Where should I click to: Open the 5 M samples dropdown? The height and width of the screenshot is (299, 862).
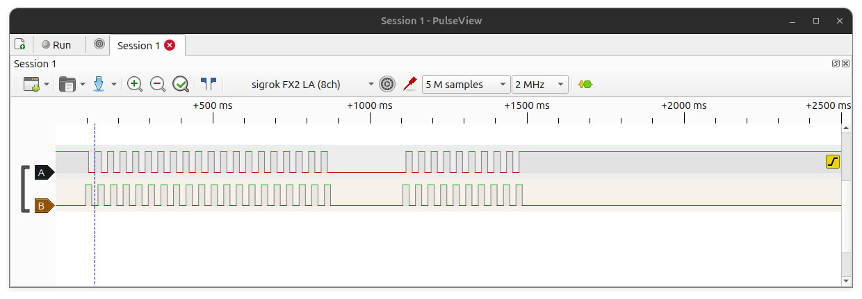tap(466, 85)
